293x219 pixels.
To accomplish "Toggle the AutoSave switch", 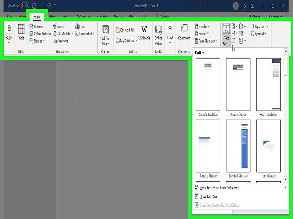I will click(x=25, y=6).
